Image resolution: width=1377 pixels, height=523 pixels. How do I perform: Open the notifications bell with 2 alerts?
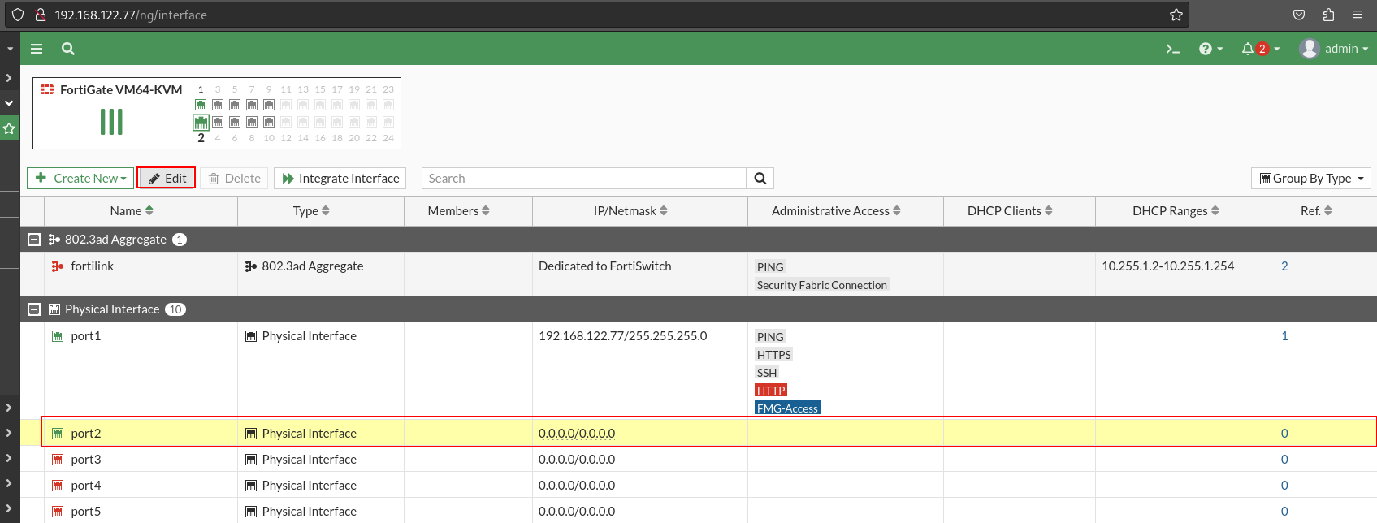[x=1260, y=49]
